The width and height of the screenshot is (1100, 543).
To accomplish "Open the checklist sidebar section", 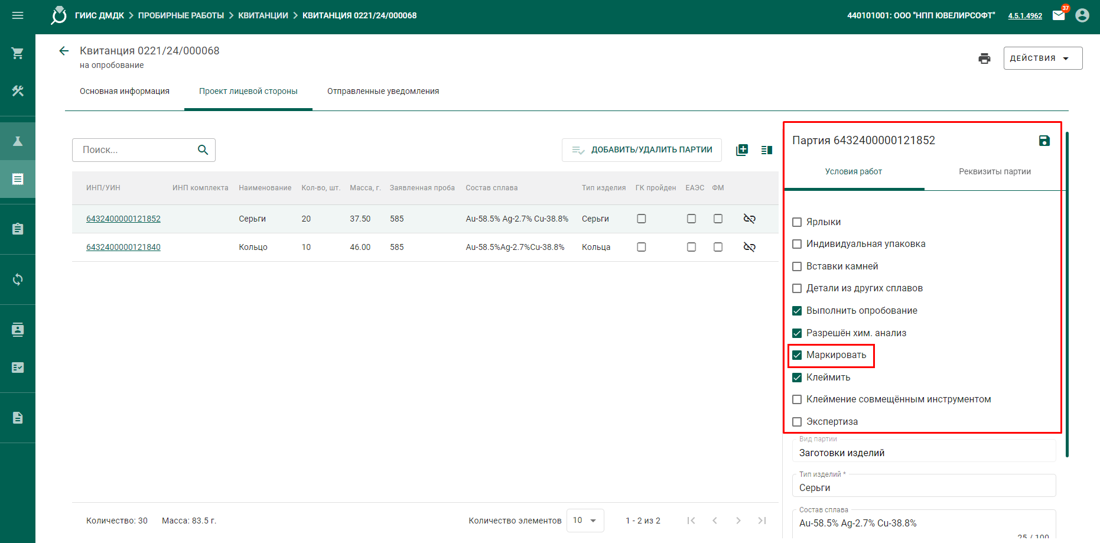I will tap(18, 368).
